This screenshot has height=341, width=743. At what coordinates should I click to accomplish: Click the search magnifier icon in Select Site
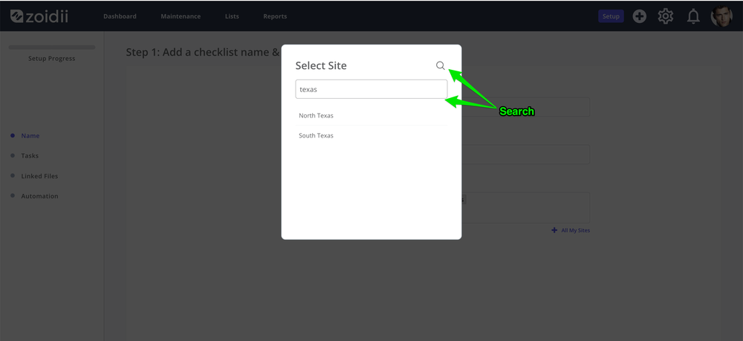pos(441,66)
